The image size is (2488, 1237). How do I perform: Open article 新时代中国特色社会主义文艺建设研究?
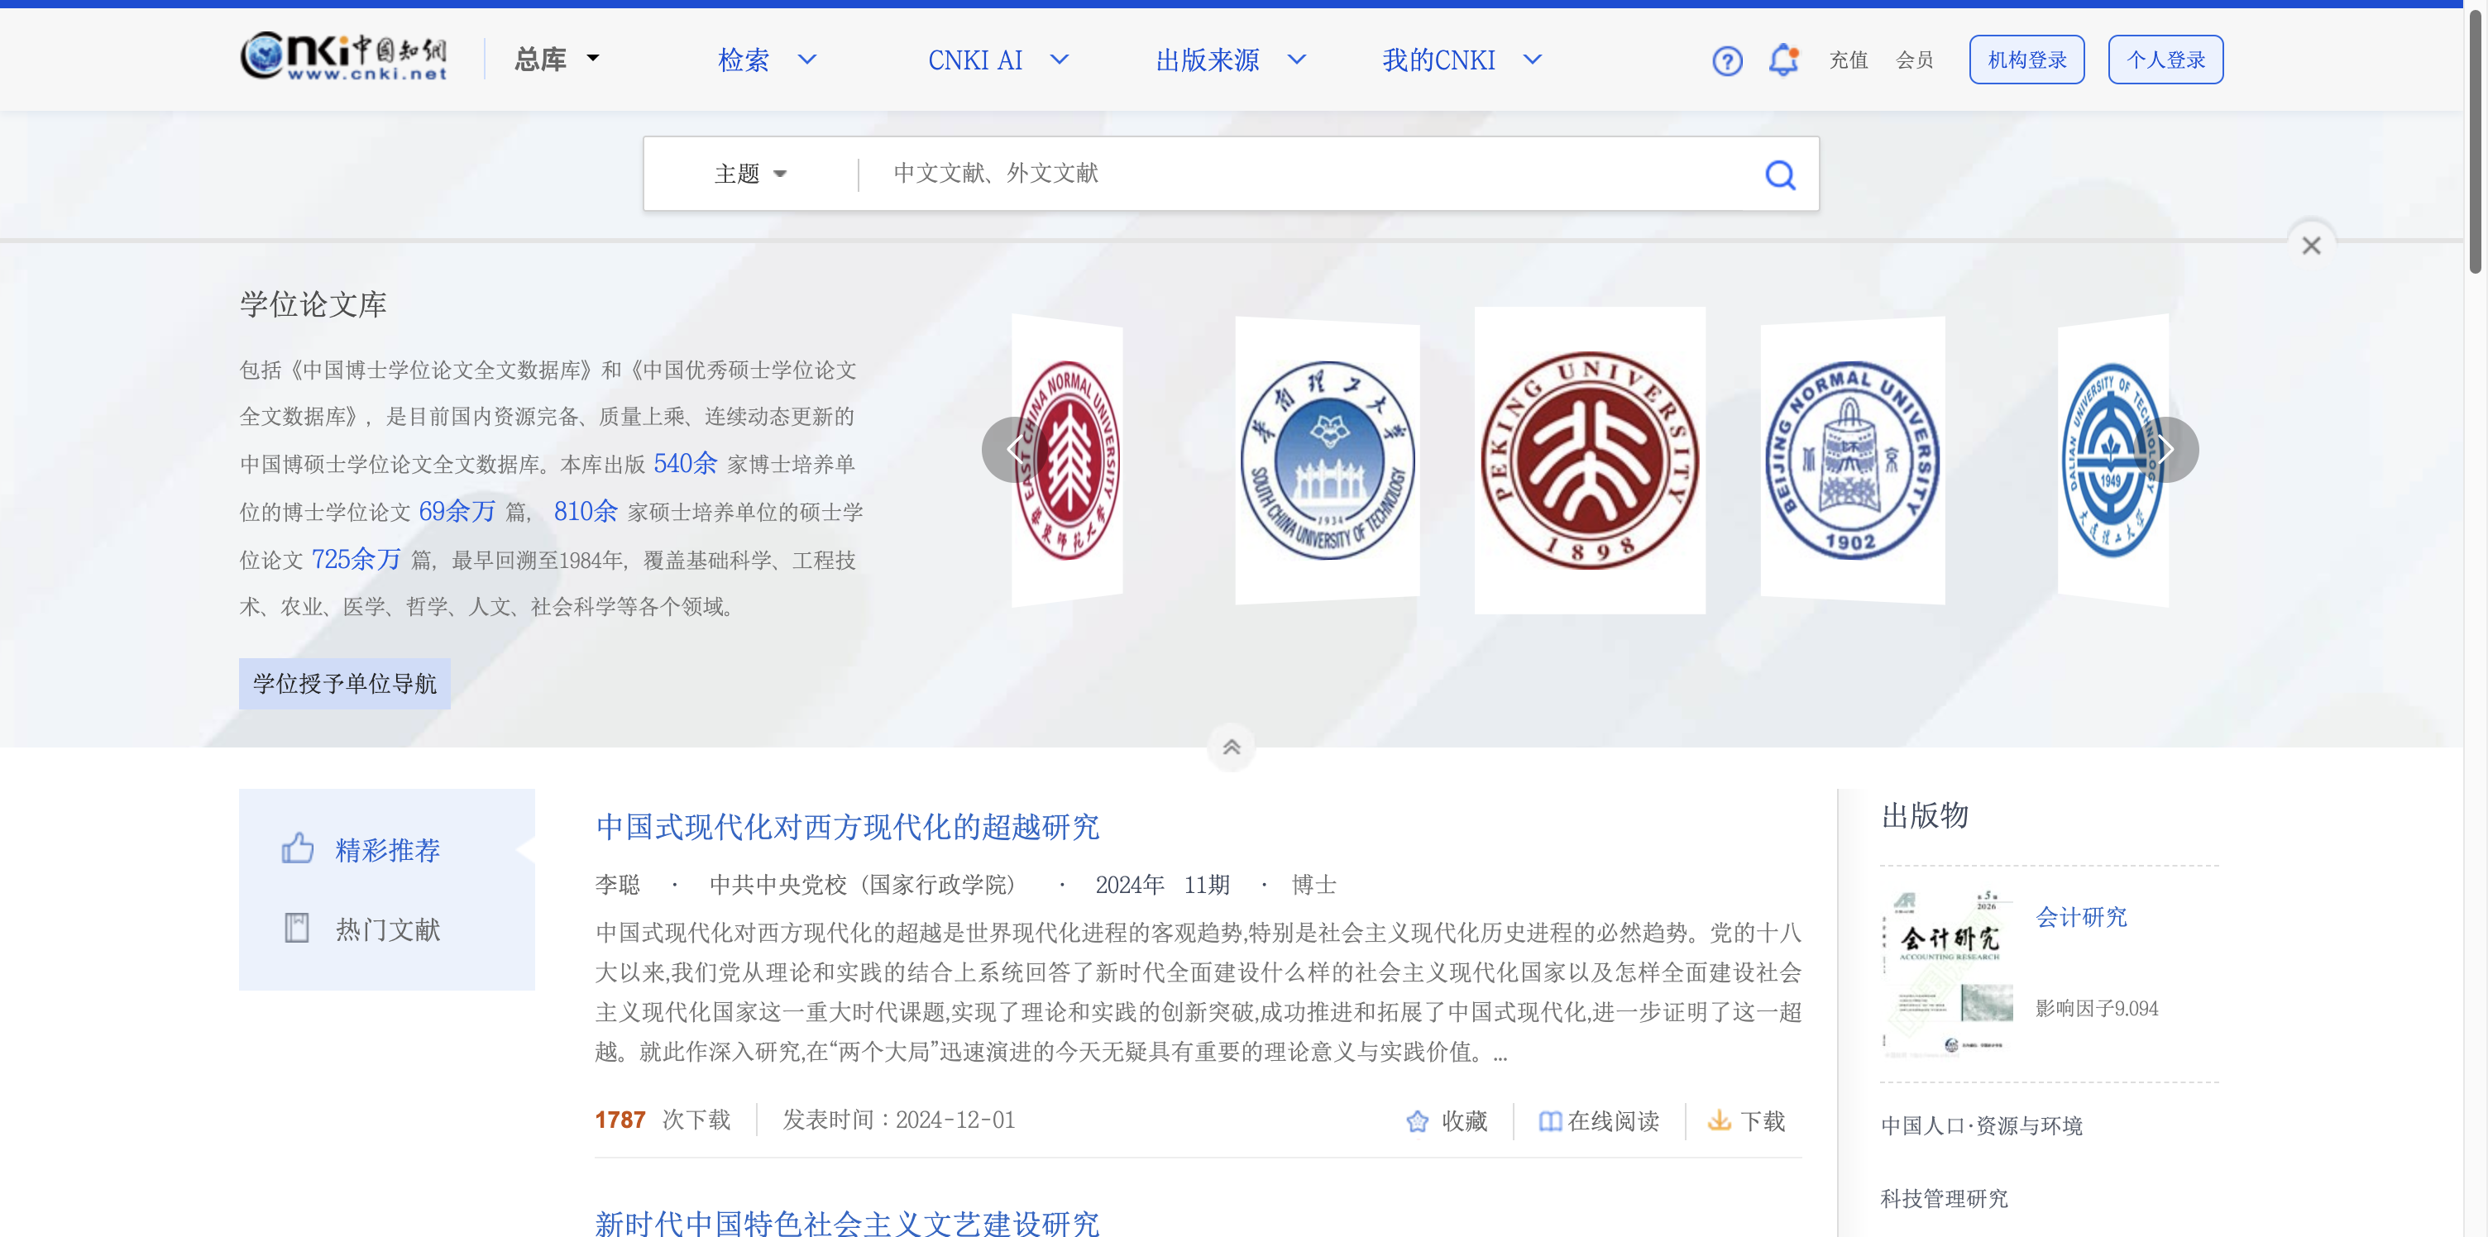pyautogui.click(x=847, y=1222)
